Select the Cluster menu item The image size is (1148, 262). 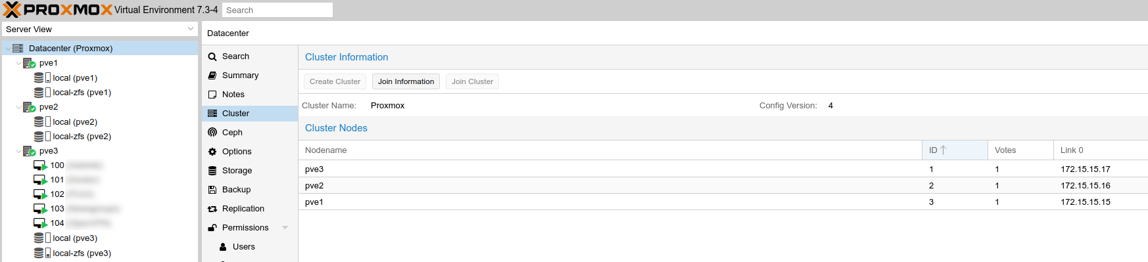[x=250, y=113]
